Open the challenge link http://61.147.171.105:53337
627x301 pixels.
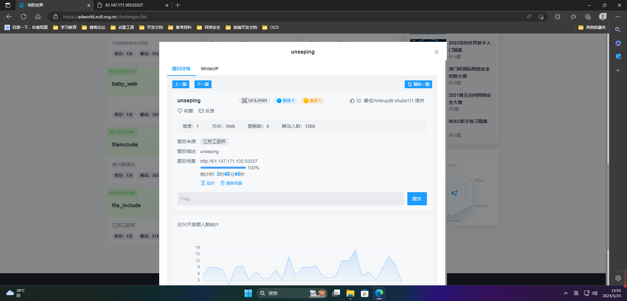coord(229,161)
